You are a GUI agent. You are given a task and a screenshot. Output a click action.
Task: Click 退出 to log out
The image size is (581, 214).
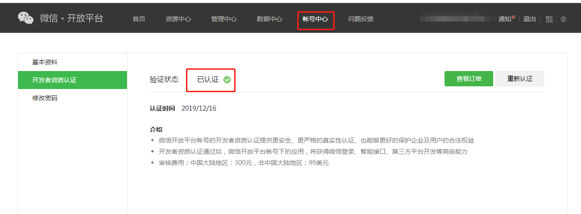(530, 19)
